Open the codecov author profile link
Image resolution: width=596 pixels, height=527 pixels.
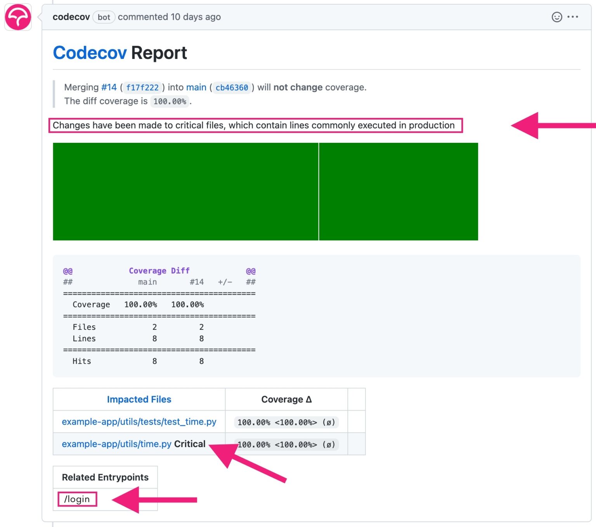tap(71, 17)
